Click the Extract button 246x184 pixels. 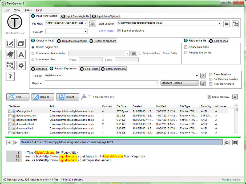tap(67, 97)
